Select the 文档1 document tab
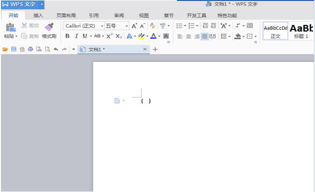The height and width of the screenshot is (192, 315). tap(114, 49)
